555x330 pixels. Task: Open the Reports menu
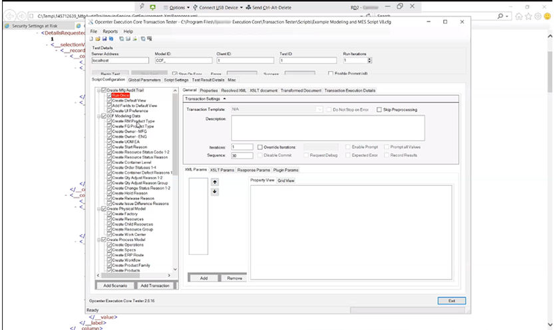coord(110,31)
